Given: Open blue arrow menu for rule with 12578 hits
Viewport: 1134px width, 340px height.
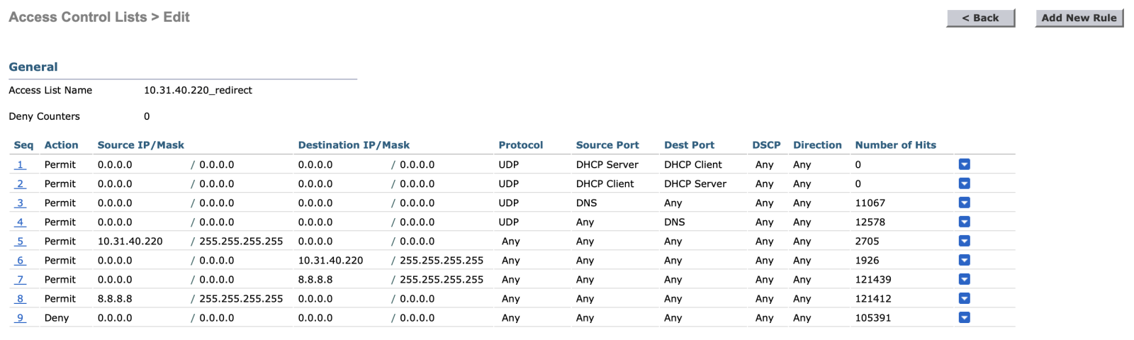Looking at the screenshot, I should click(964, 222).
